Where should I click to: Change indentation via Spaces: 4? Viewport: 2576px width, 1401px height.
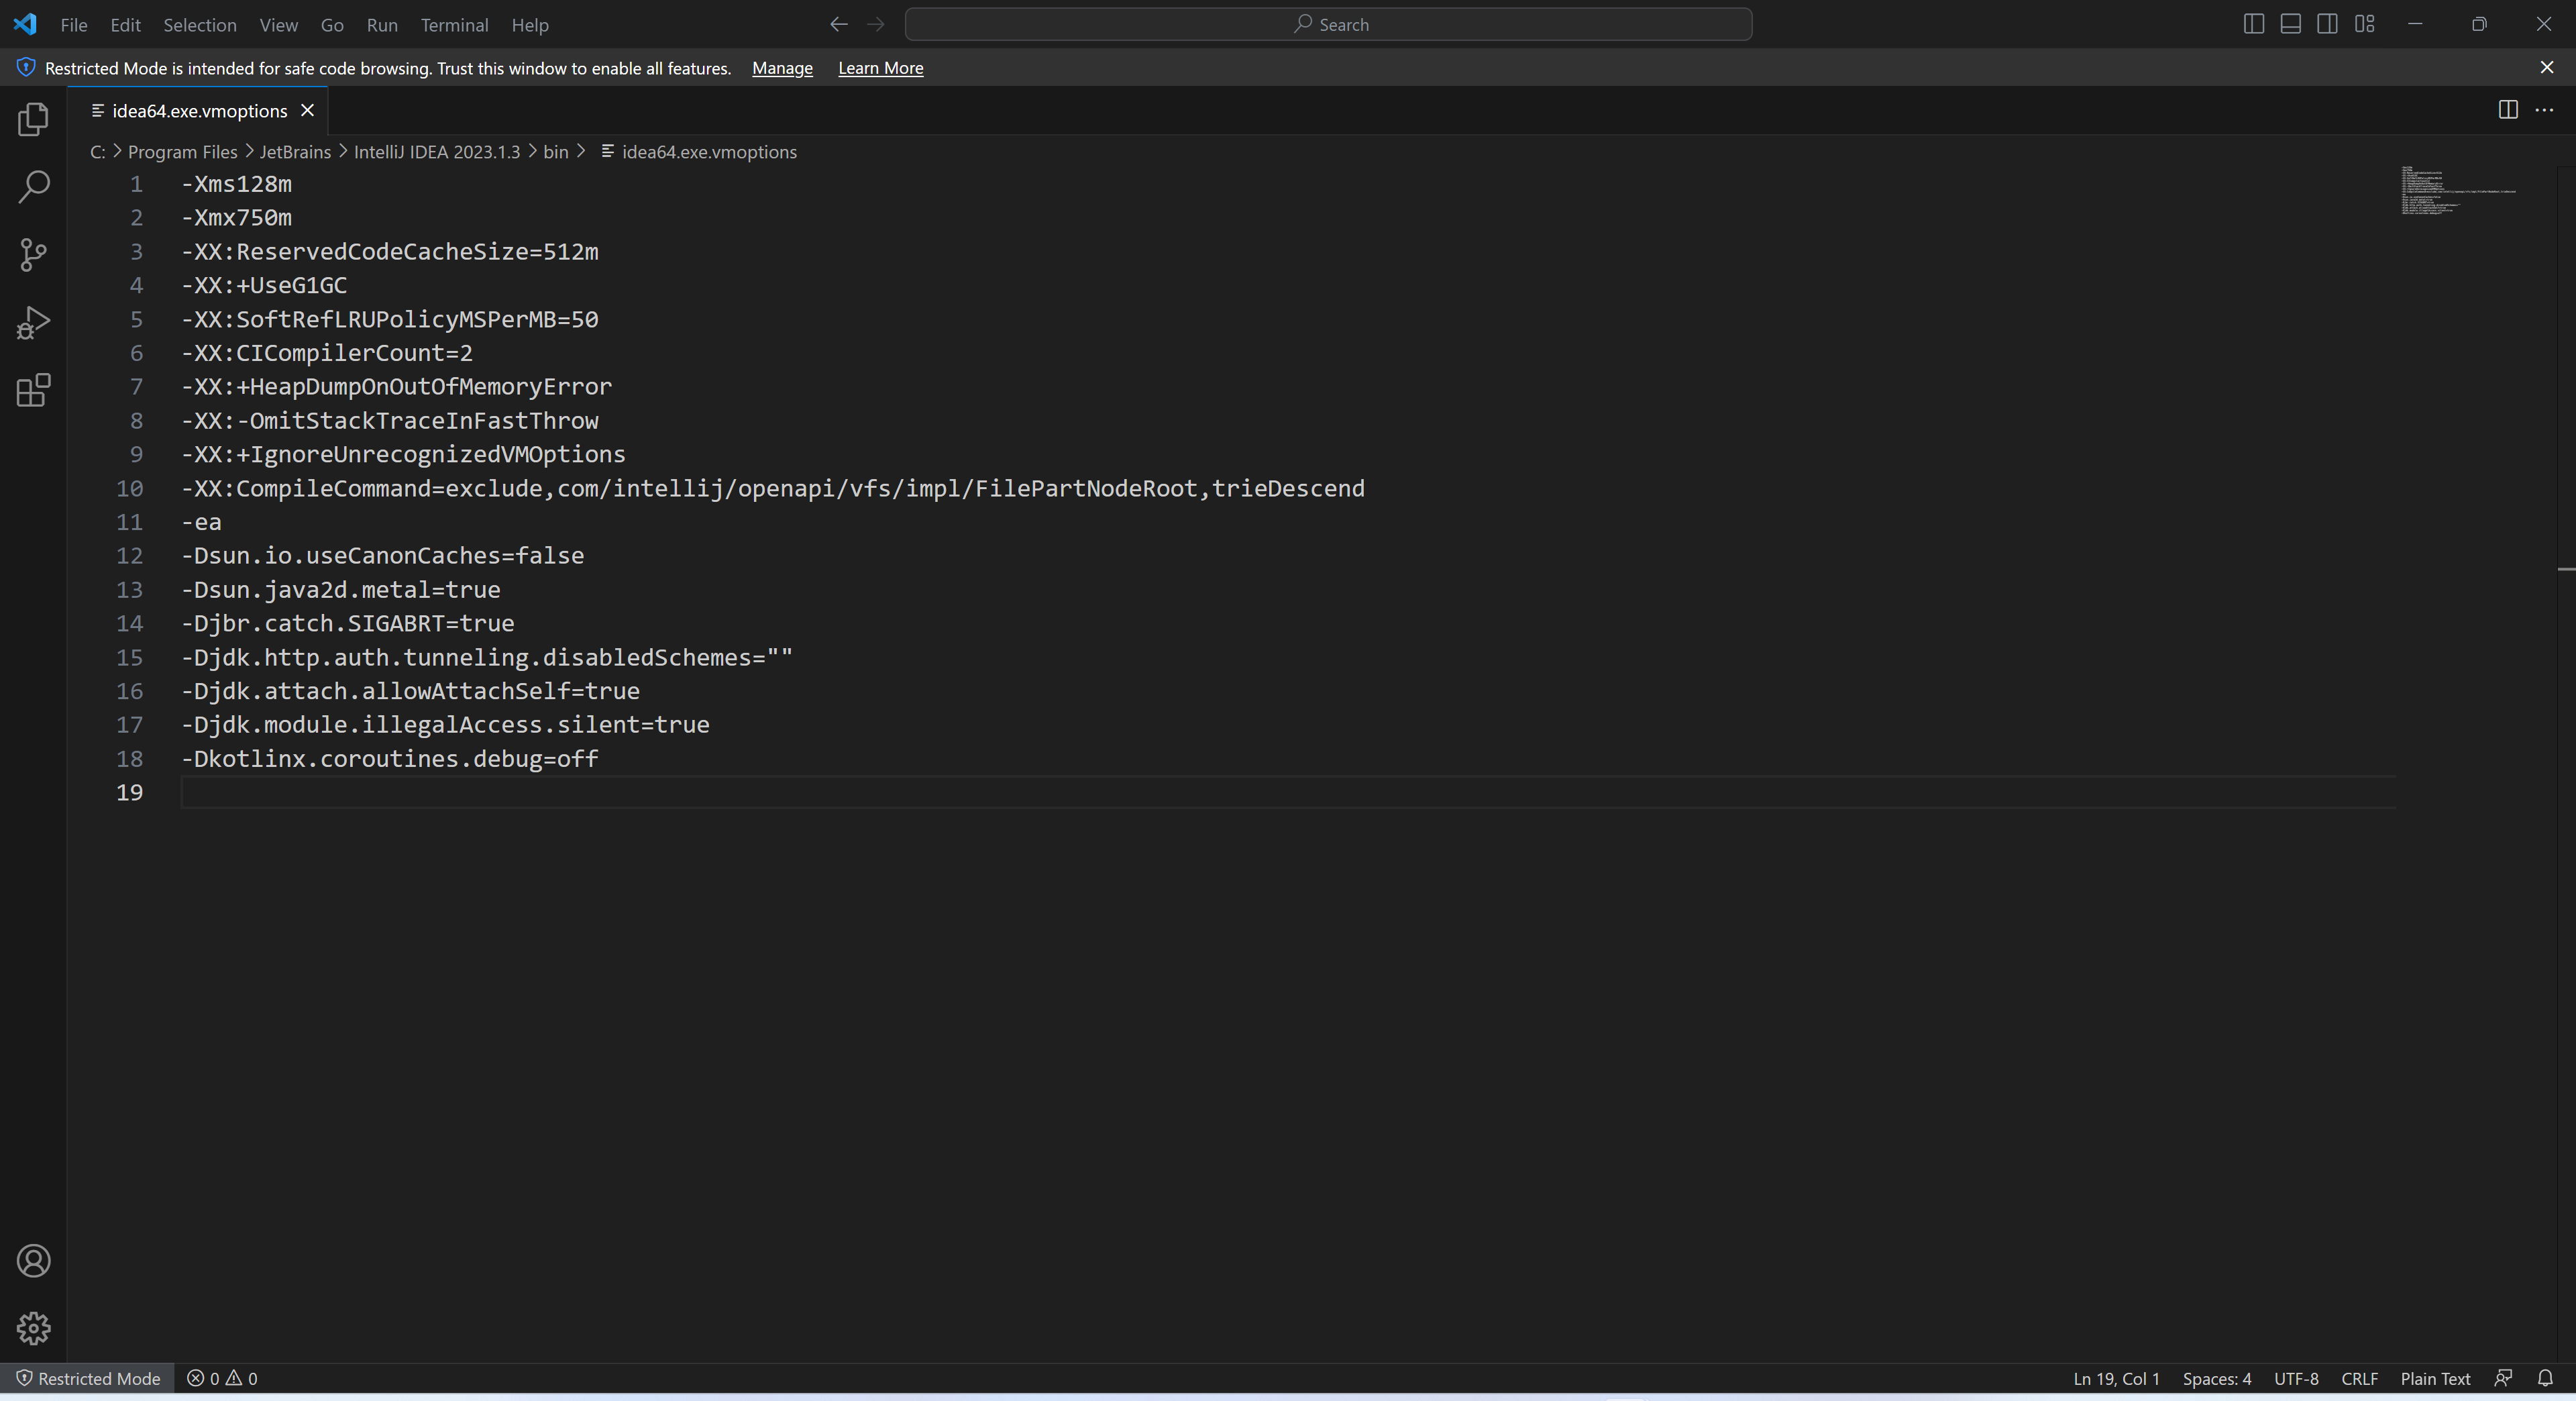[2216, 1378]
